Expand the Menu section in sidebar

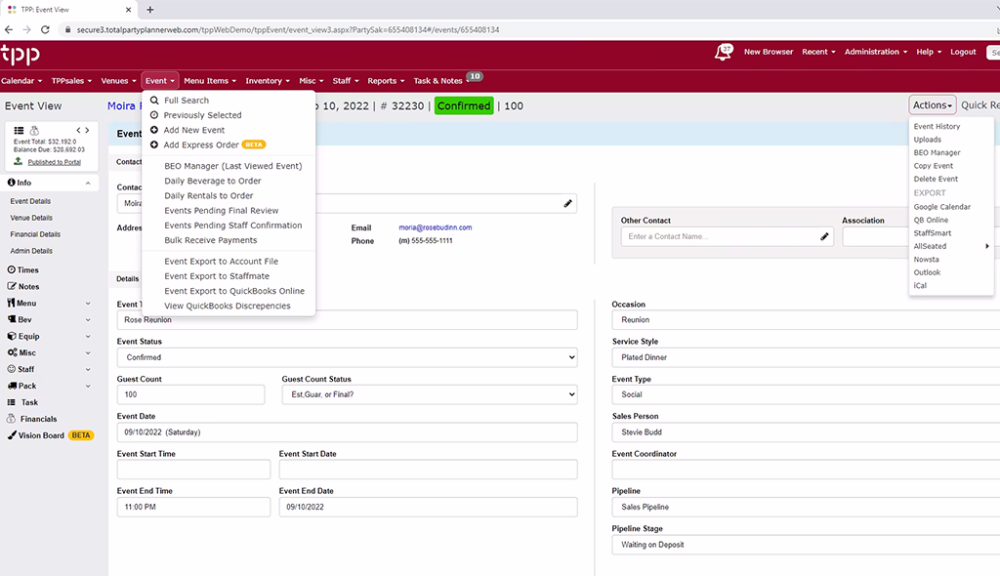pos(88,304)
